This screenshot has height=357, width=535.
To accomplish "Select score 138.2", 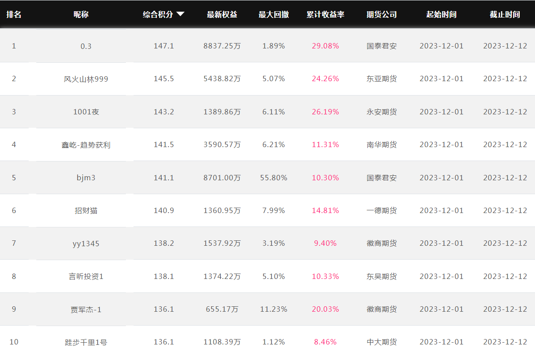I will [x=164, y=243].
